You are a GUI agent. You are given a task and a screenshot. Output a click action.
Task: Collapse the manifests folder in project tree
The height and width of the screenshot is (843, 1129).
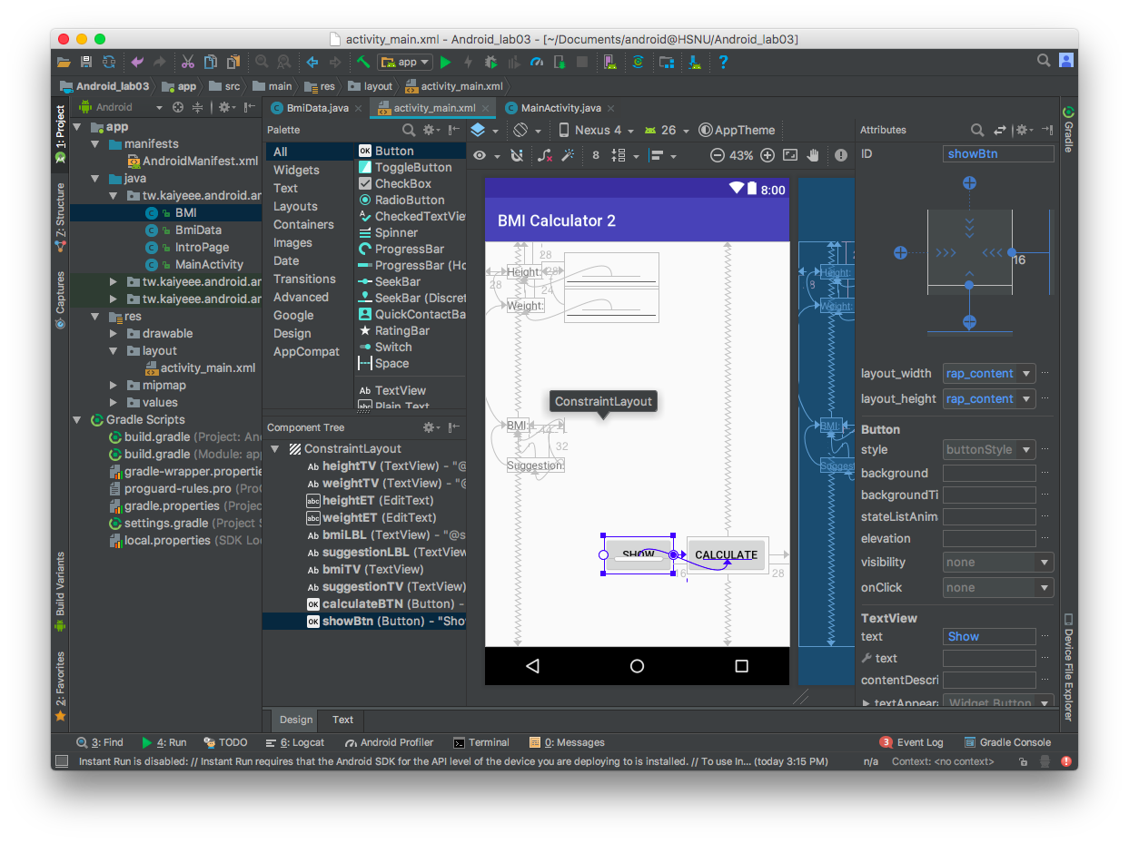[94, 144]
